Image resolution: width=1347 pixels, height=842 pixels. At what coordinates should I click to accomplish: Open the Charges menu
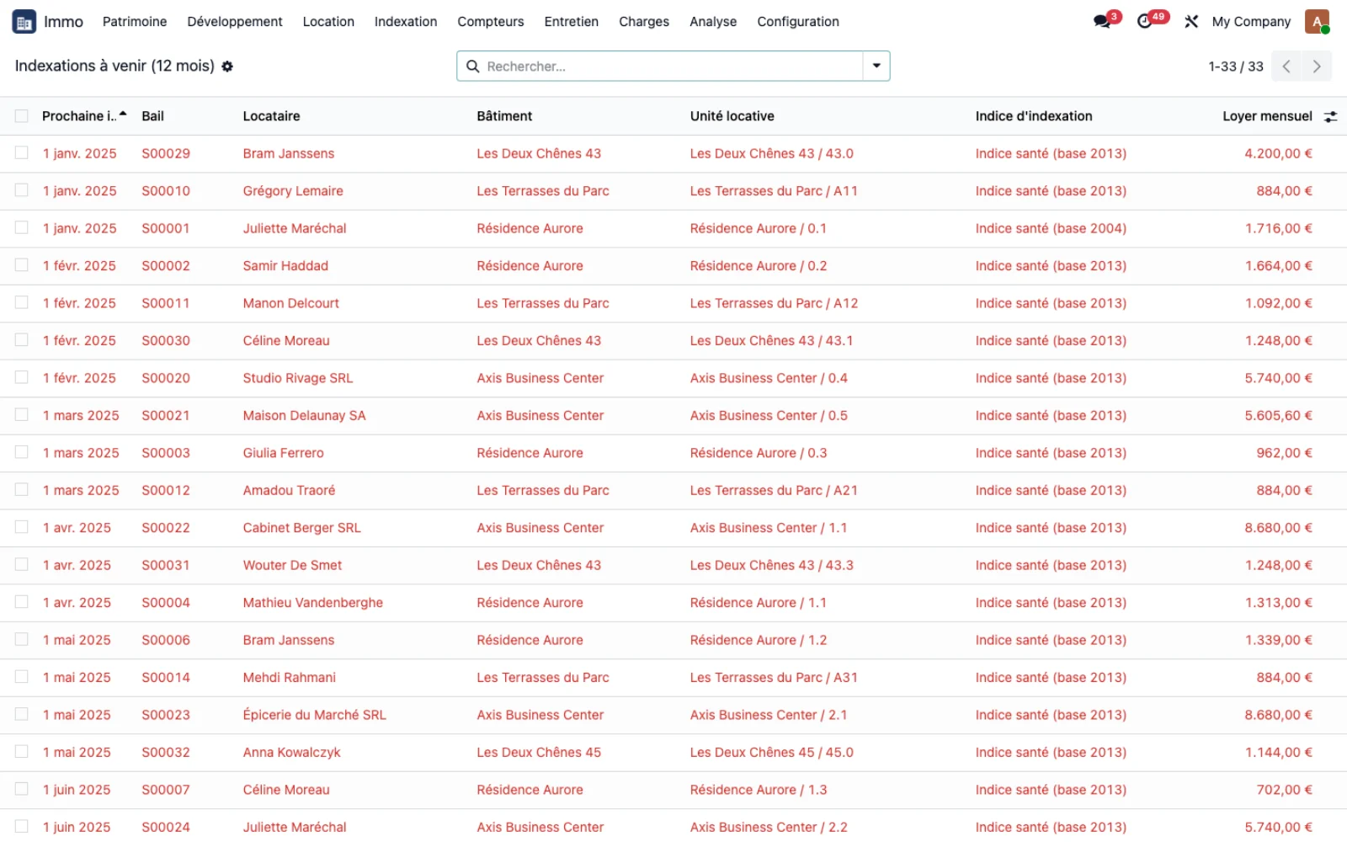[x=644, y=22]
